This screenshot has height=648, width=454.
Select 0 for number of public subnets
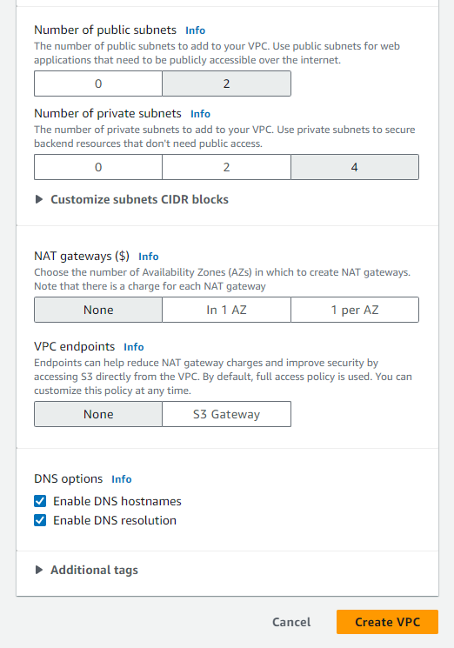[98, 84]
